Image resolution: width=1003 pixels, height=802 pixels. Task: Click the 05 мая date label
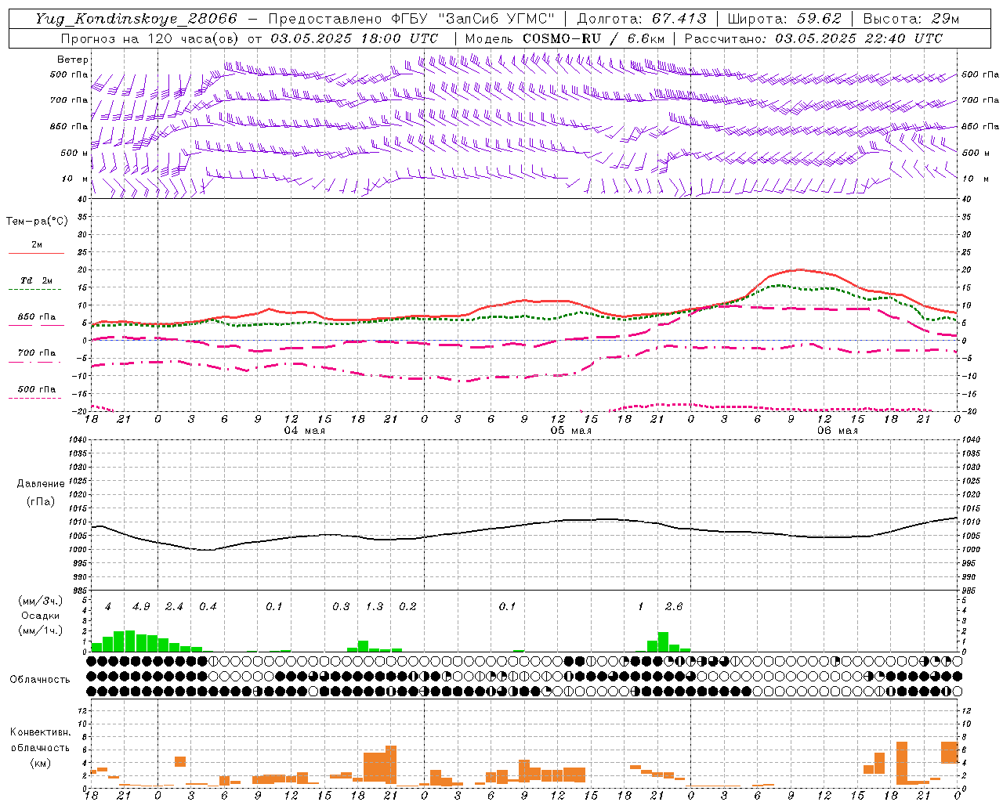pyautogui.click(x=570, y=431)
